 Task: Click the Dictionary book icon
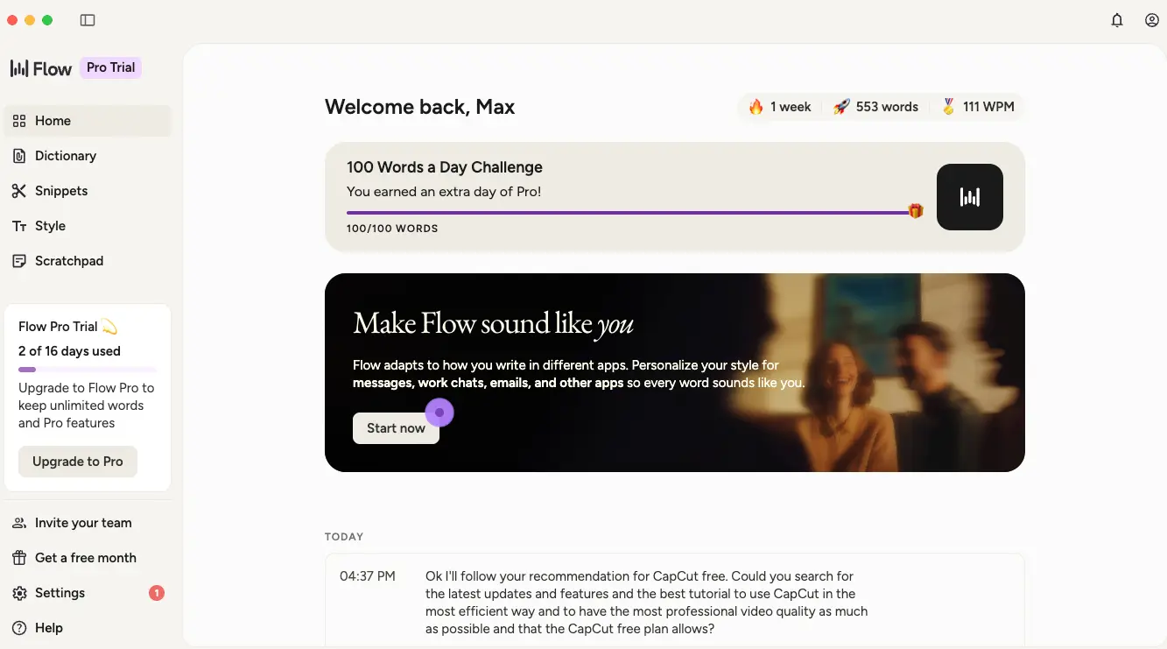tap(19, 156)
